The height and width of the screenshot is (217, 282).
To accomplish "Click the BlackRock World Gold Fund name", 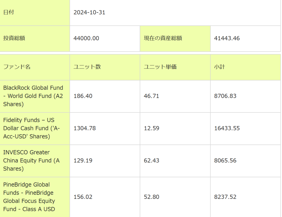I will tap(33, 96).
